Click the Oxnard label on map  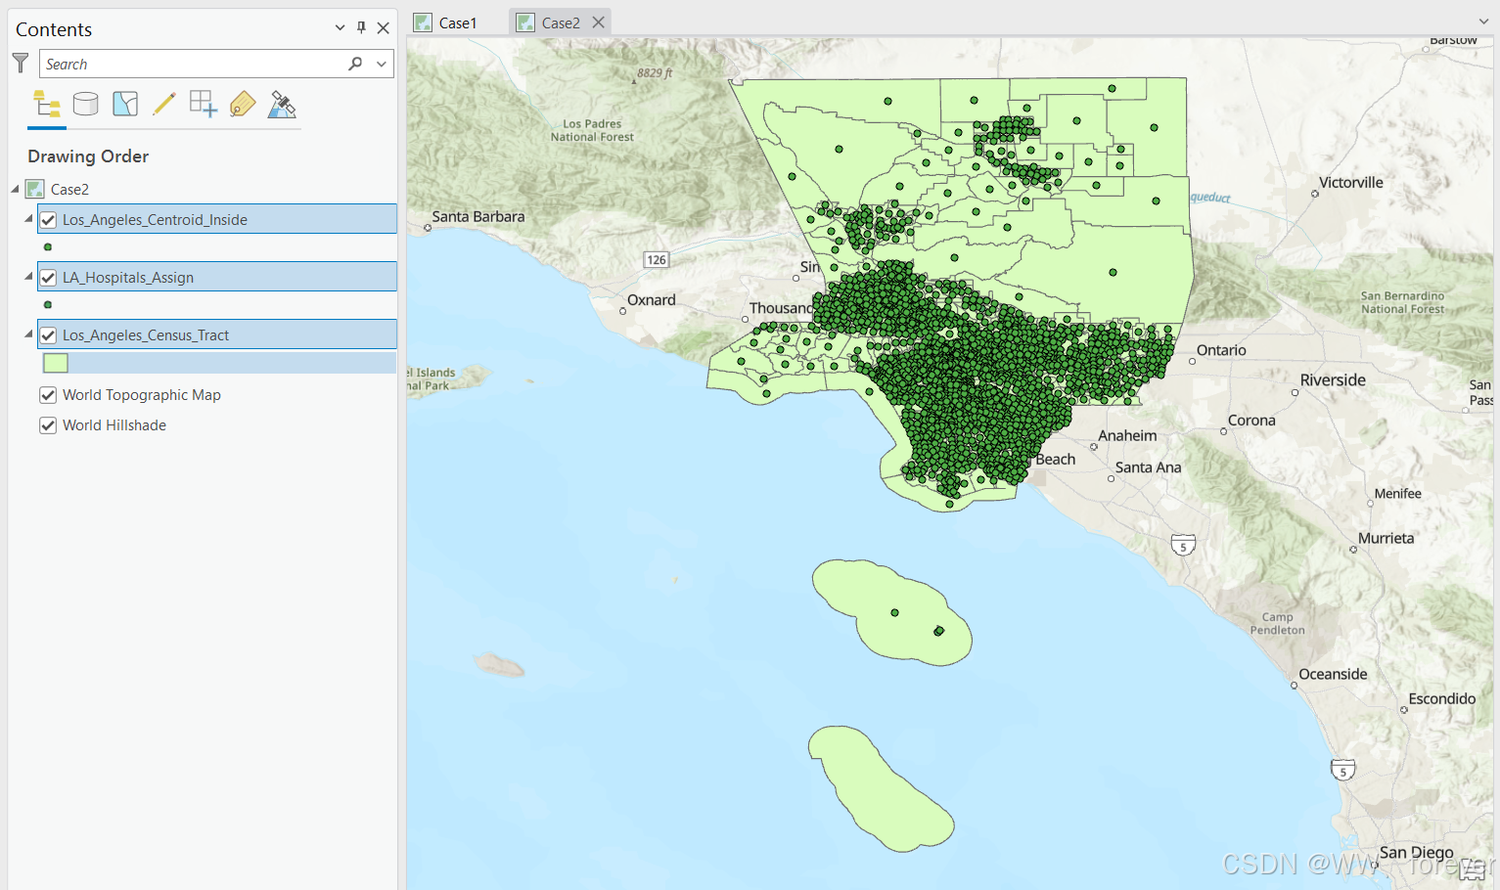[x=652, y=300]
